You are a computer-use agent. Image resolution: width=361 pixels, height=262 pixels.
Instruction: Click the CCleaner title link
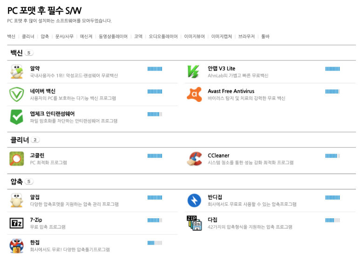(x=218, y=155)
